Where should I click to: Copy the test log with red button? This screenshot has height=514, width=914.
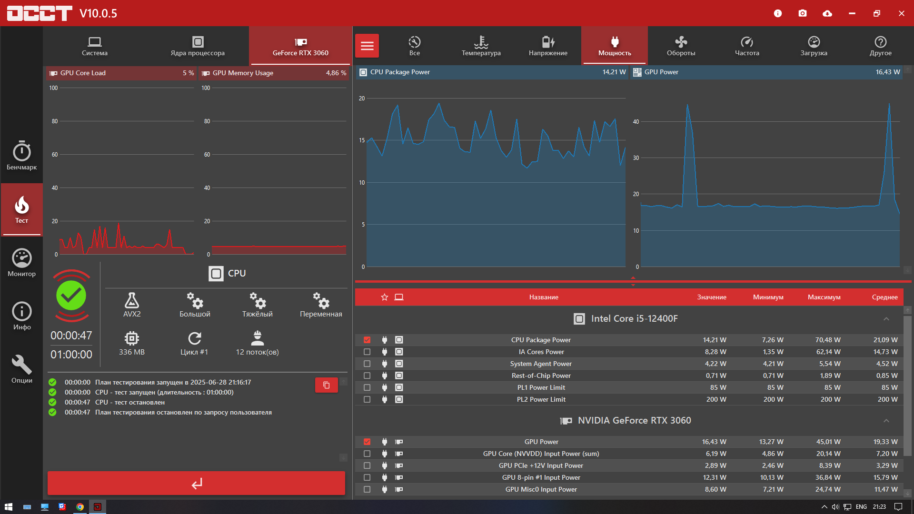(327, 385)
